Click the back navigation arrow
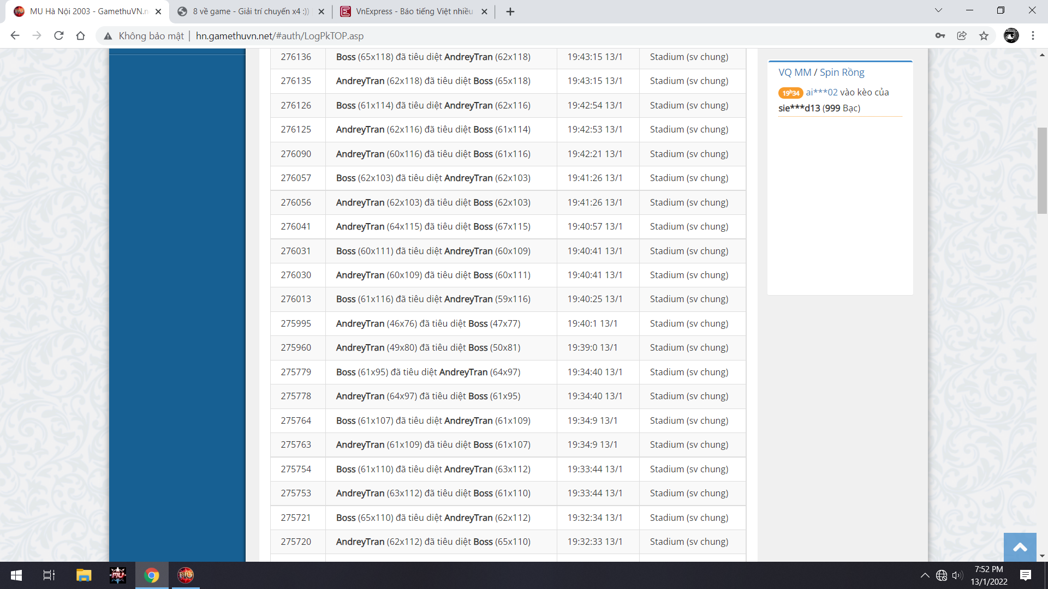The image size is (1048, 589). (x=15, y=35)
